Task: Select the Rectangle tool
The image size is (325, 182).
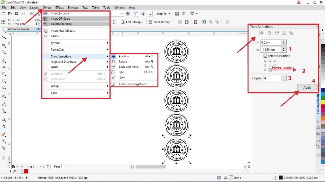Action: [3, 74]
